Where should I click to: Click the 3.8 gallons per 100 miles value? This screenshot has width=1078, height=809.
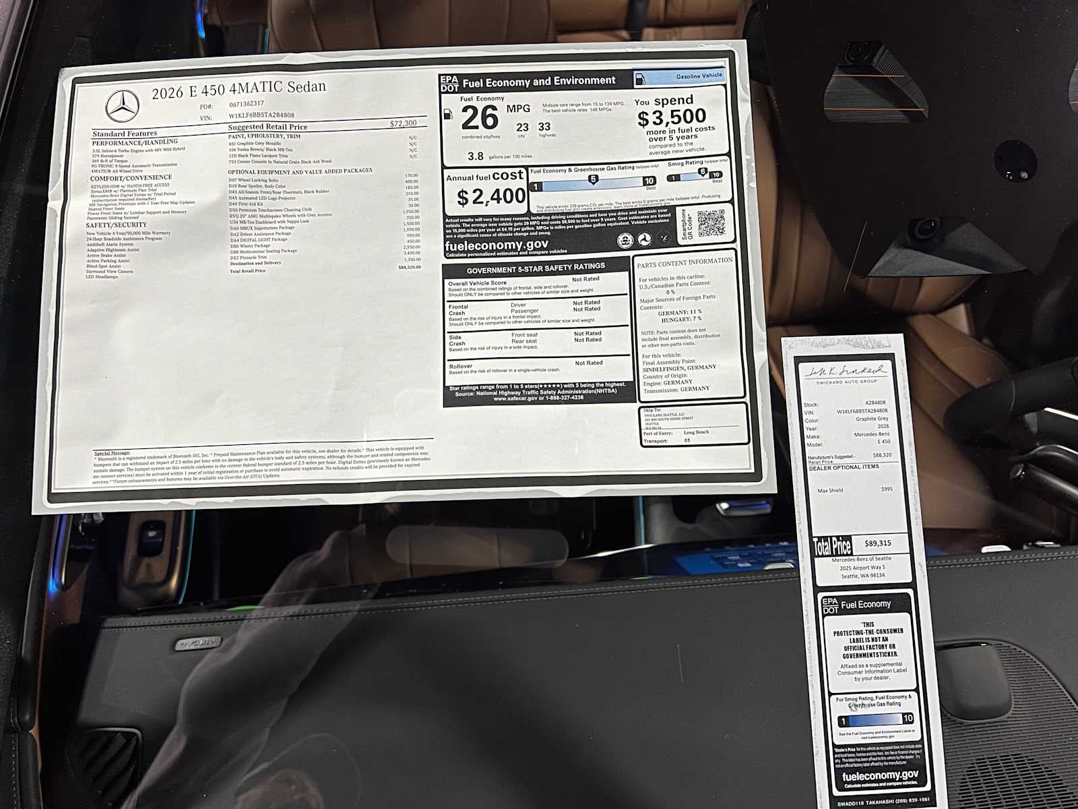pyautogui.click(x=476, y=156)
